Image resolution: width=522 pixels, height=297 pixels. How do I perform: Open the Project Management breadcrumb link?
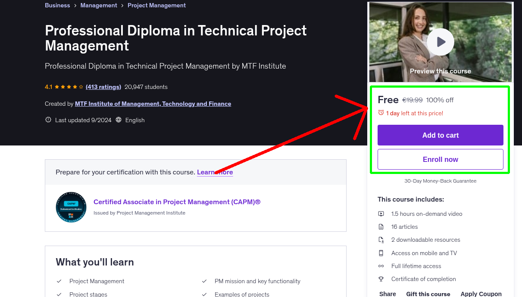157,5
